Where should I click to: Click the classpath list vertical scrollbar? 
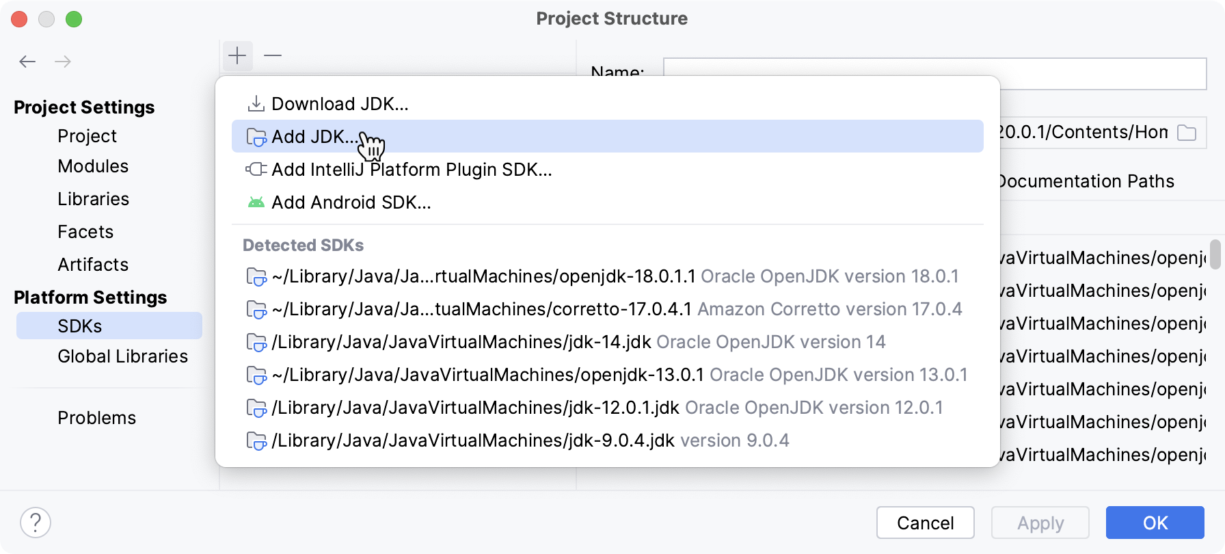[x=1215, y=254]
